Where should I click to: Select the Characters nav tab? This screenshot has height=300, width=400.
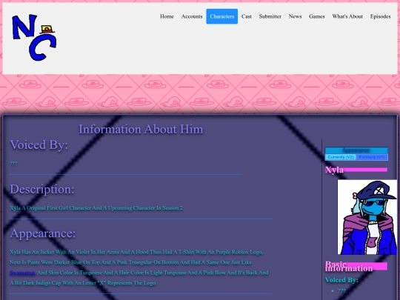pos(222,16)
